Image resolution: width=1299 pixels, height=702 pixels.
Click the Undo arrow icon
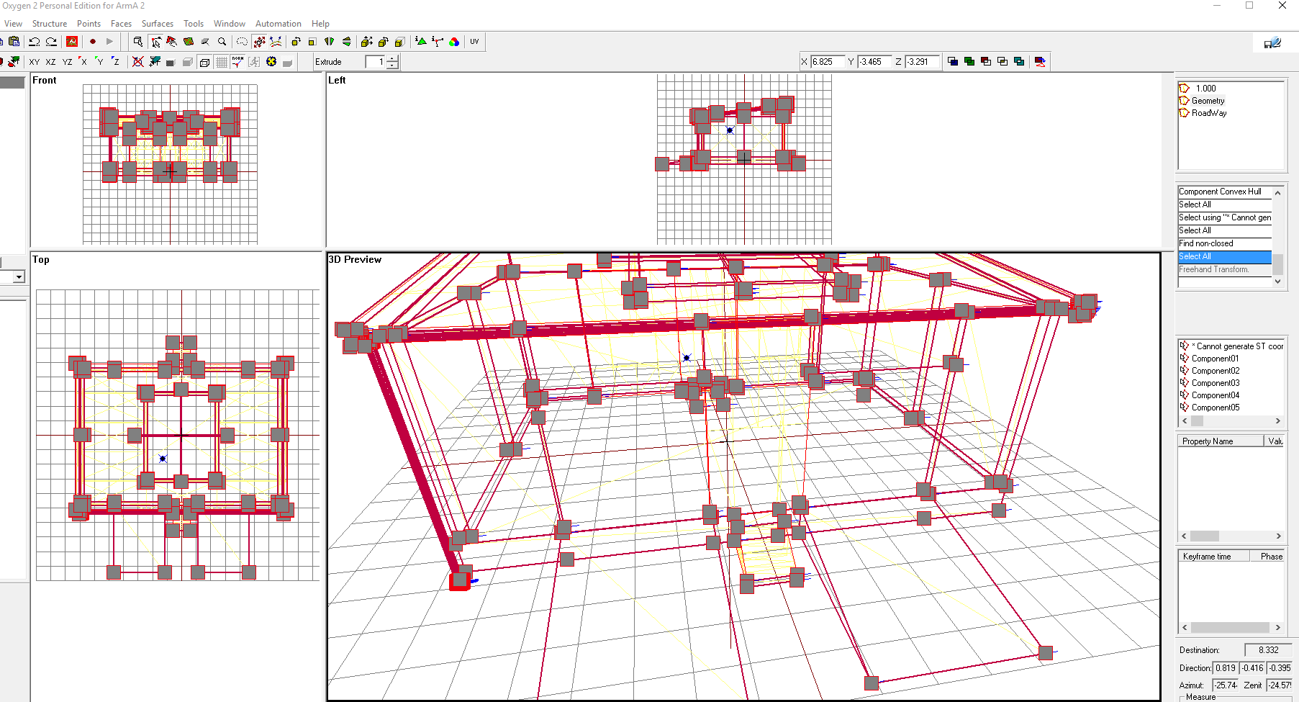pos(34,42)
